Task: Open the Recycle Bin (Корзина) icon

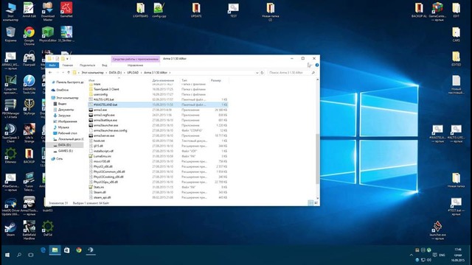Action: [10, 34]
